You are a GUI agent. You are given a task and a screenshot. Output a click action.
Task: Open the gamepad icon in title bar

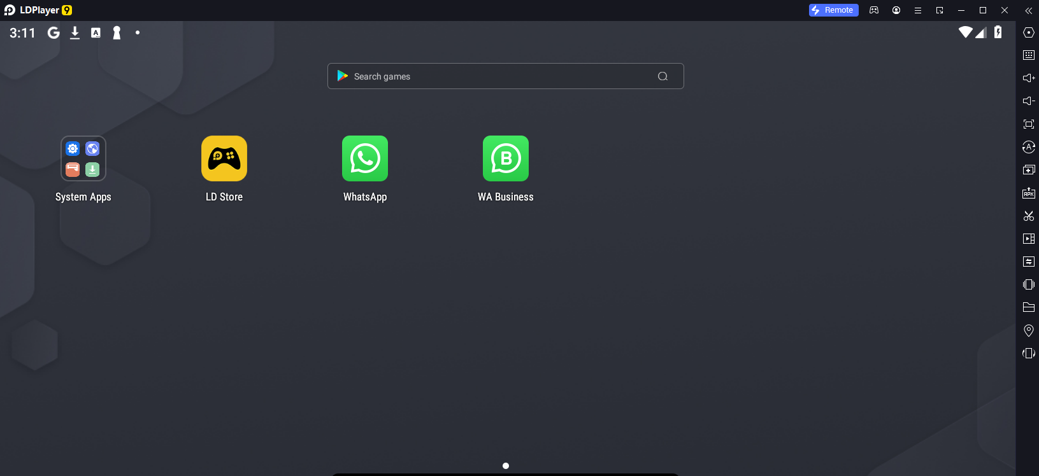[874, 10]
